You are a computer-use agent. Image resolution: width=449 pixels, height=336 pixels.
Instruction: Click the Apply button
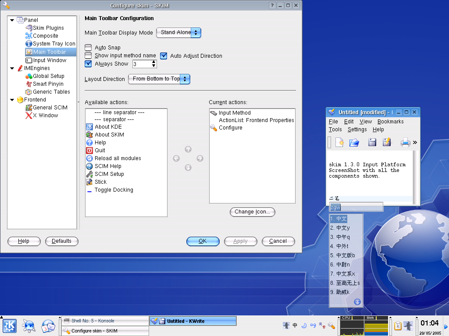tap(241, 241)
